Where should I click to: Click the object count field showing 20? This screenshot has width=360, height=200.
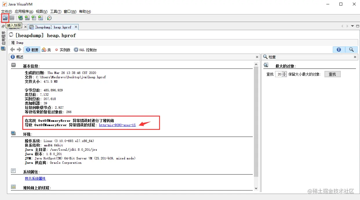tap(279, 74)
